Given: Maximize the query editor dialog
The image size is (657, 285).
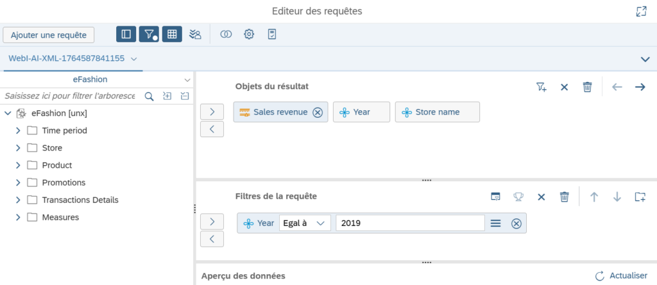Looking at the screenshot, I should 642,12.
